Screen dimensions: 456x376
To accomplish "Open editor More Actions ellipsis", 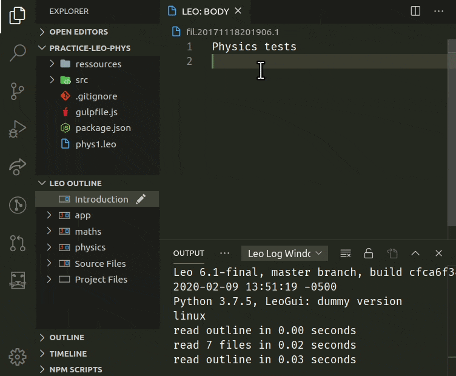I will tap(438, 11).
